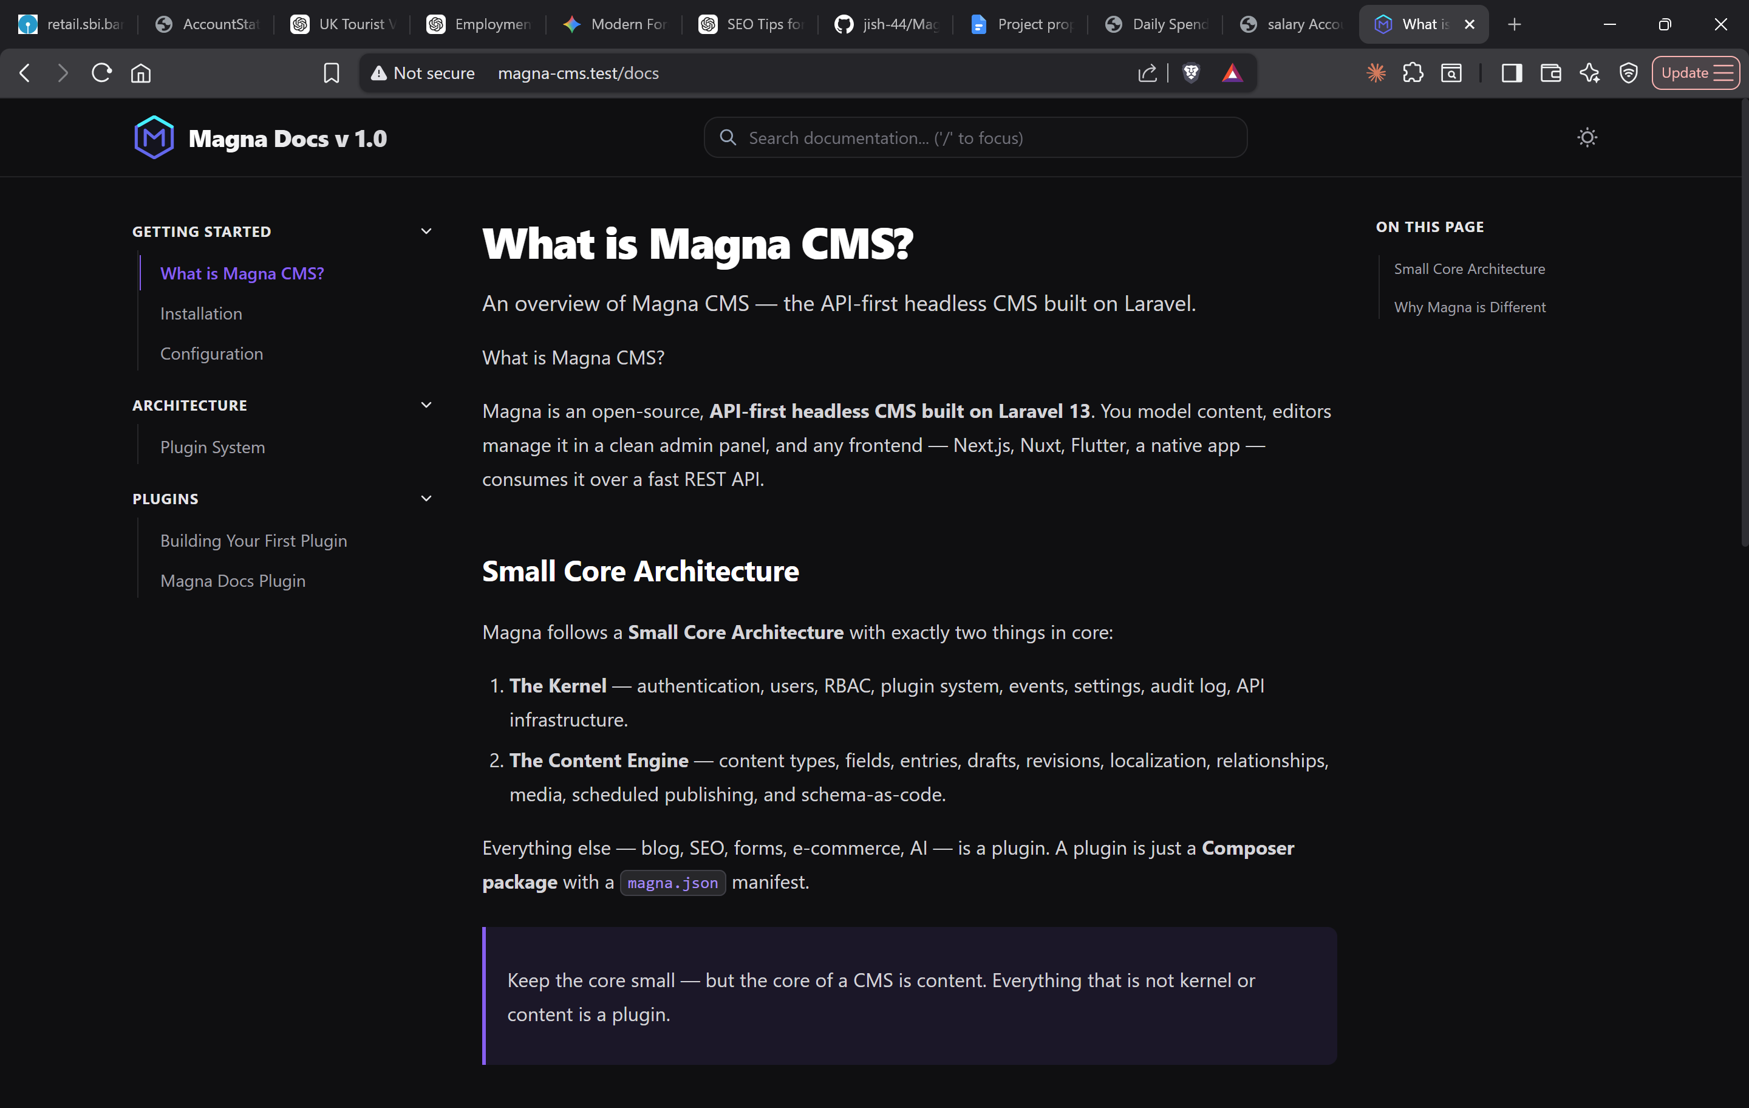Open Brave Rewards triangle icon
The width and height of the screenshot is (1749, 1108).
pos(1232,74)
